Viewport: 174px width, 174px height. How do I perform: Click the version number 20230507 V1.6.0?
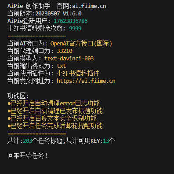coord(58,14)
